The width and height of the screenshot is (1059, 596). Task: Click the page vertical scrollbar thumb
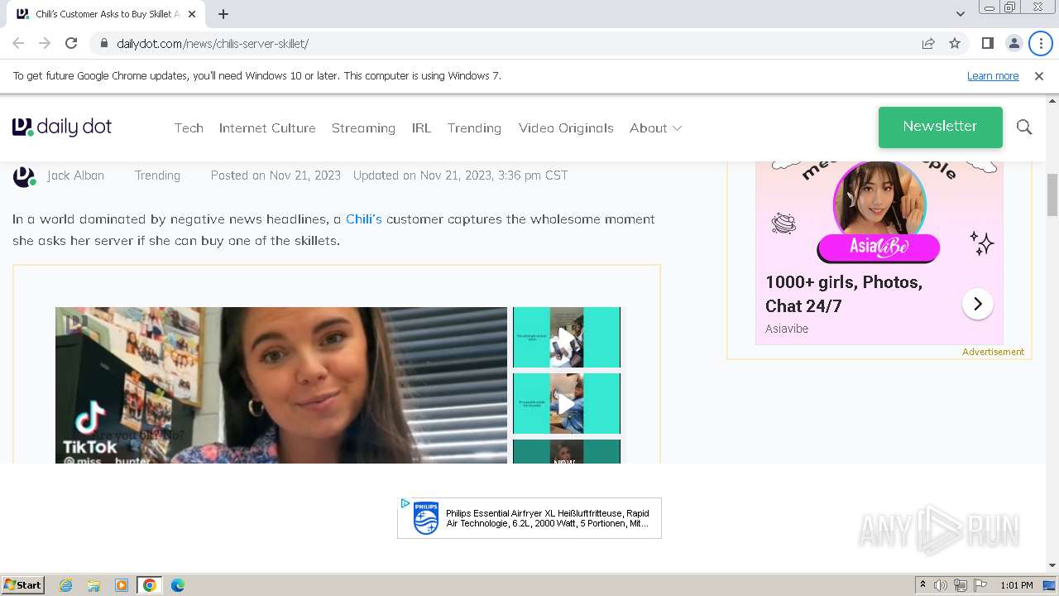pyautogui.click(x=1052, y=195)
